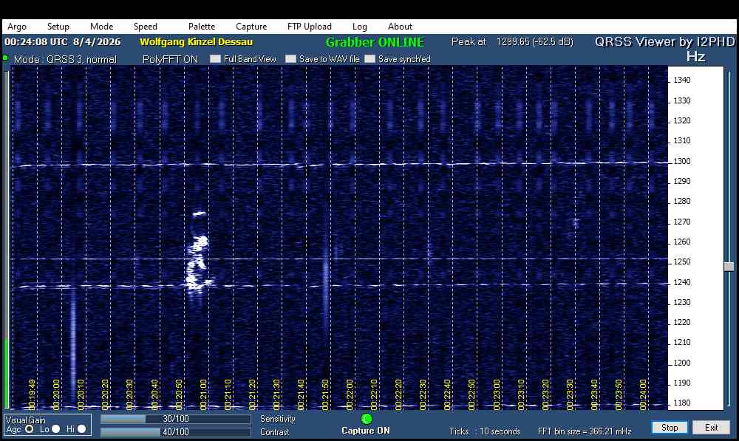Select the Agc visual gain radio button

(x=30, y=428)
